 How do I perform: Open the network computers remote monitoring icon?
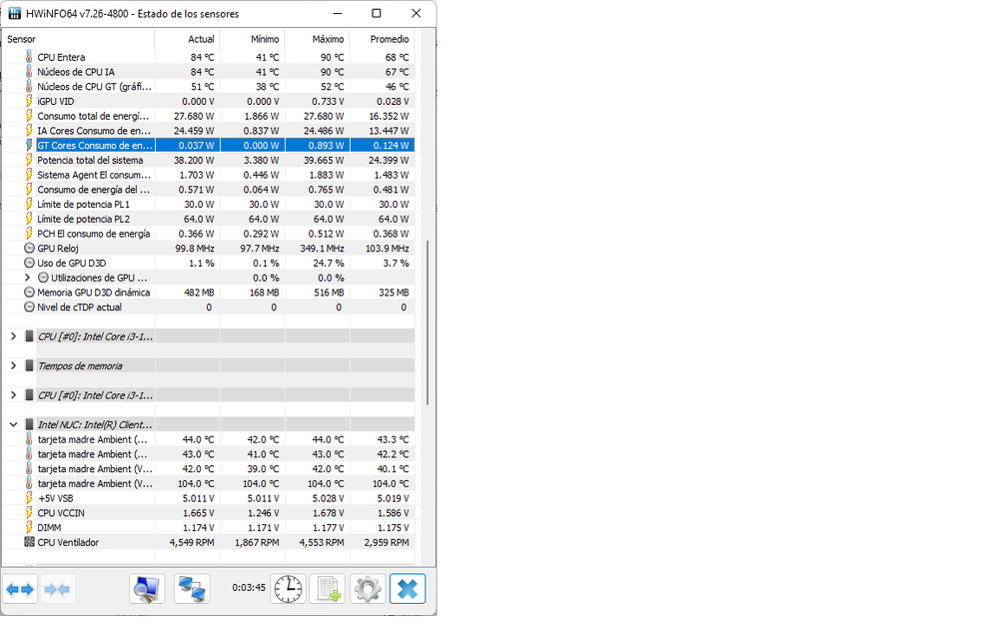192,589
